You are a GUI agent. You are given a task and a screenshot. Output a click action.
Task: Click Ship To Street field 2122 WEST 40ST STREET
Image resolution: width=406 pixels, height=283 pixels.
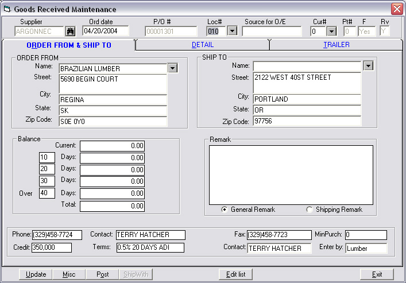[307, 83]
